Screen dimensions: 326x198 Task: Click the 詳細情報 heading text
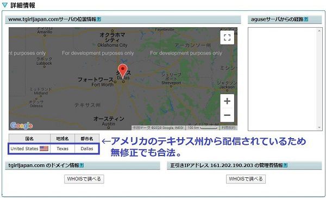tap(23, 5)
